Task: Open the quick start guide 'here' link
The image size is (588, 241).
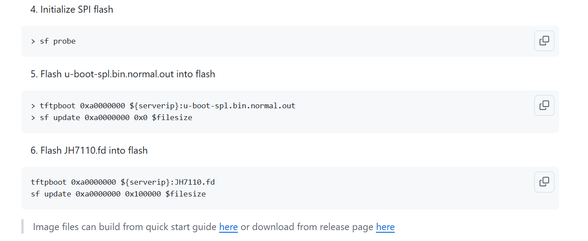Action: pos(228,227)
